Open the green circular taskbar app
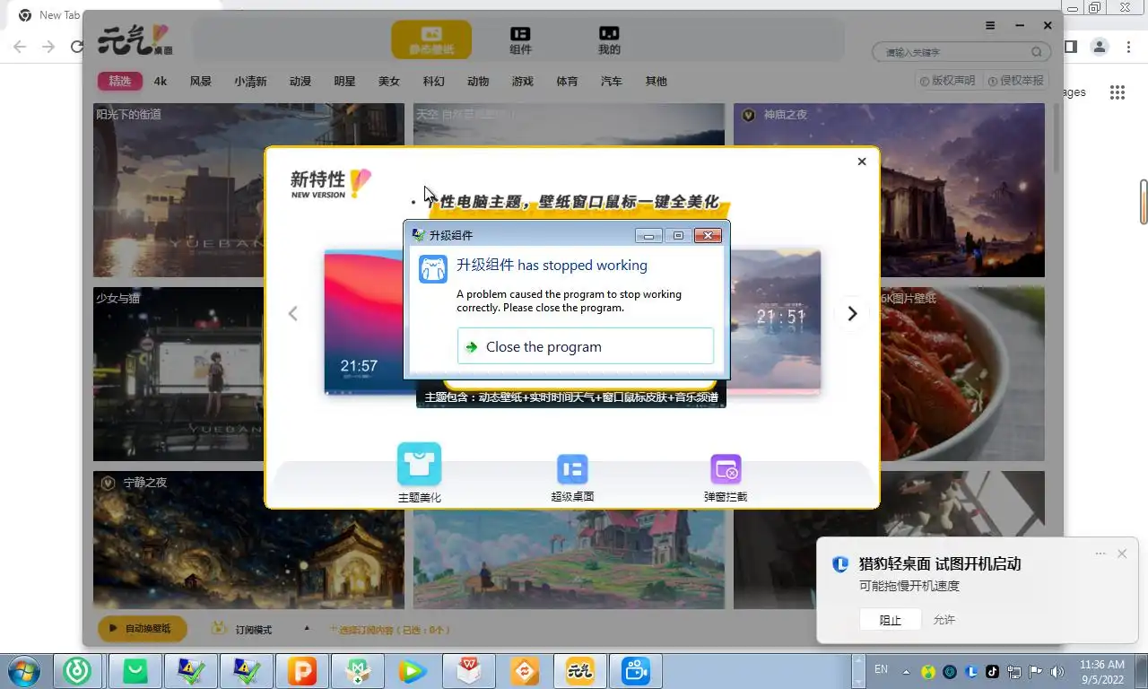The image size is (1148, 689). pyautogui.click(x=79, y=671)
